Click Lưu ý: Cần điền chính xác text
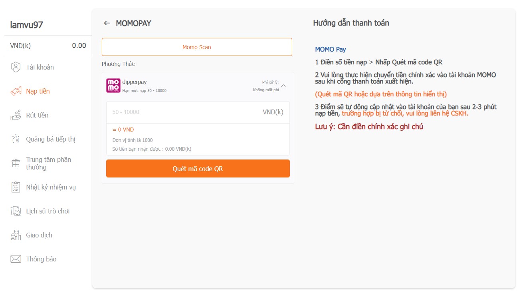 tap(369, 127)
